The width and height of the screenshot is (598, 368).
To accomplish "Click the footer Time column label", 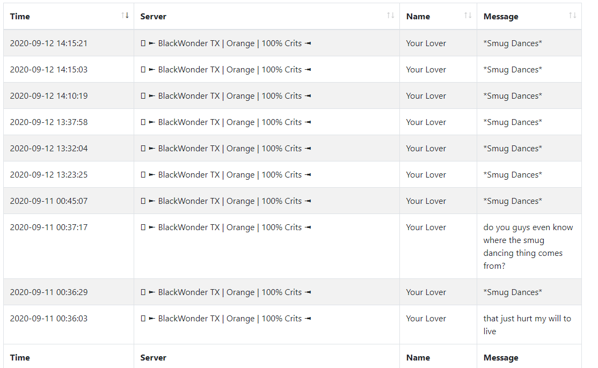I will click(x=20, y=358).
